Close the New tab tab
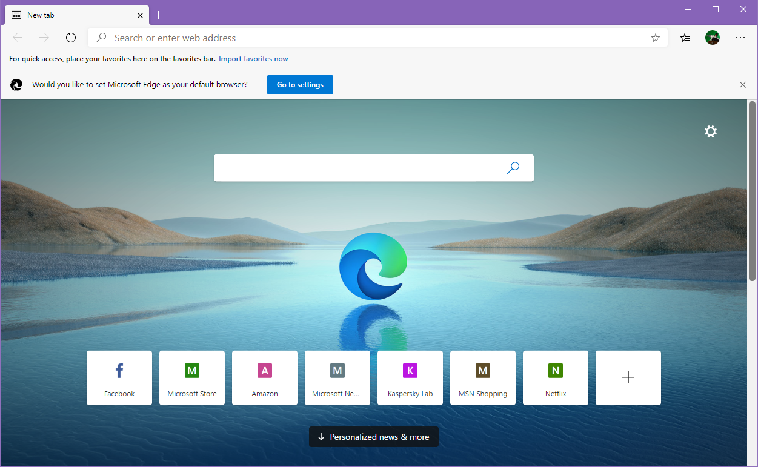This screenshot has height=467, width=758. coord(141,15)
